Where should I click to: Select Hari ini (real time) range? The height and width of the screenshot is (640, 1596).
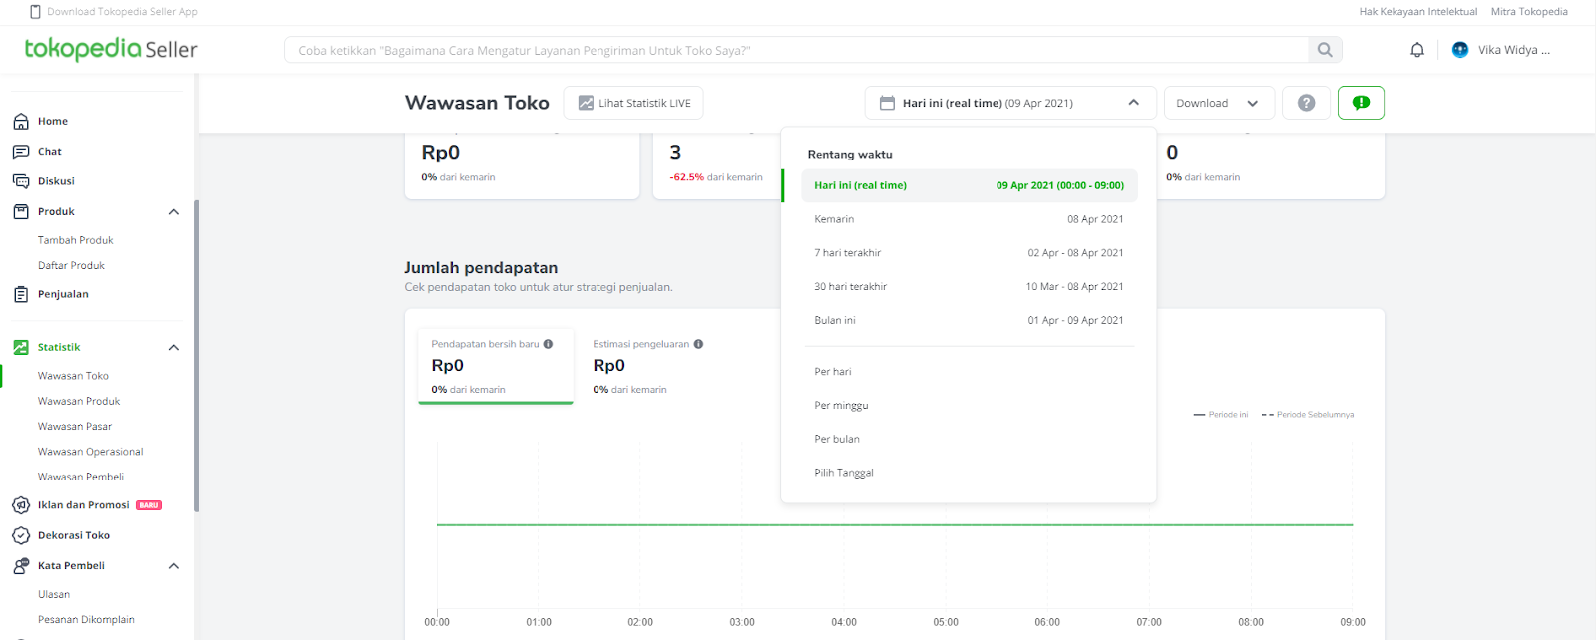(x=969, y=185)
